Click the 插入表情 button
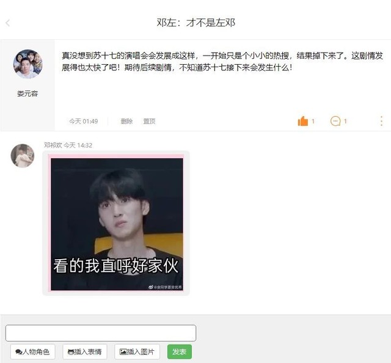391x363 pixels. (85, 352)
